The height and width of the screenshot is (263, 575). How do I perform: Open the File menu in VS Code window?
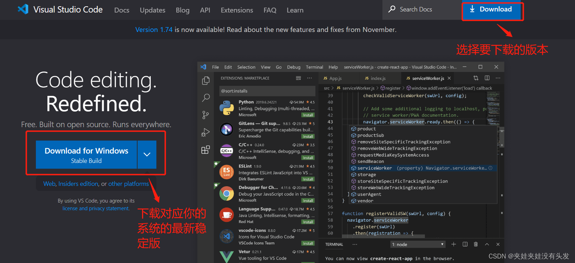click(x=216, y=67)
